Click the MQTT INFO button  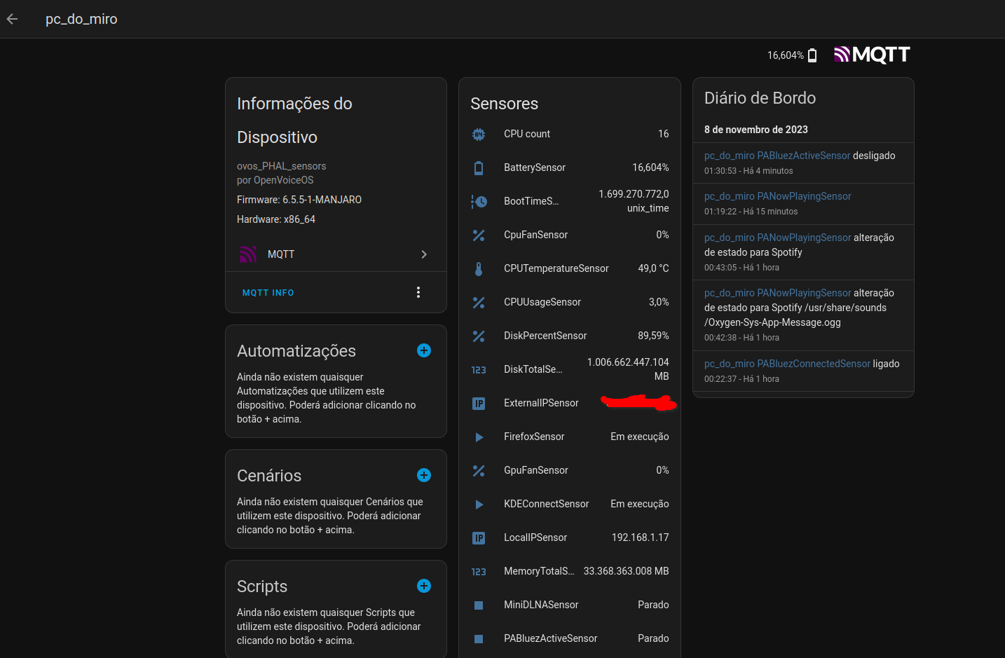pyautogui.click(x=268, y=293)
